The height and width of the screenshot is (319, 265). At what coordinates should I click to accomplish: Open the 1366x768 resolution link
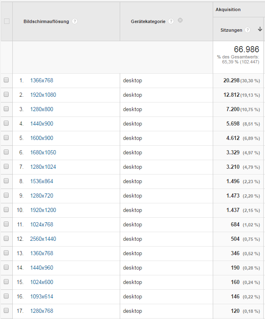point(42,81)
